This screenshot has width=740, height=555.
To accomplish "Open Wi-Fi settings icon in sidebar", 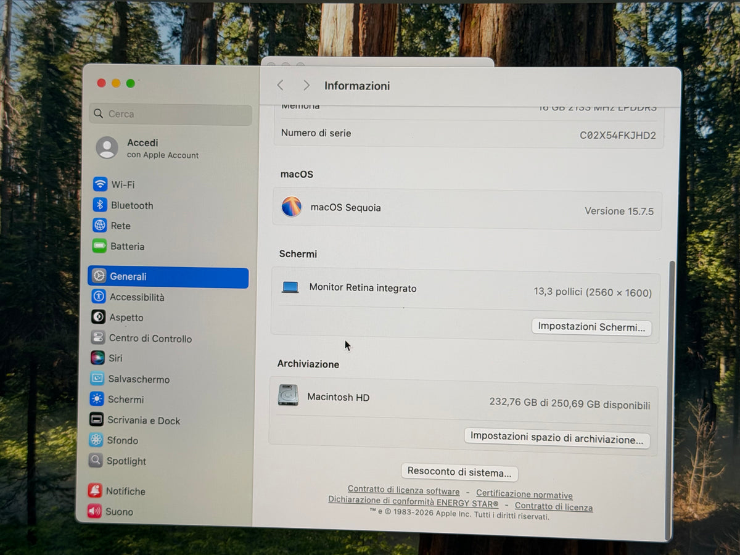I will tap(100, 184).
